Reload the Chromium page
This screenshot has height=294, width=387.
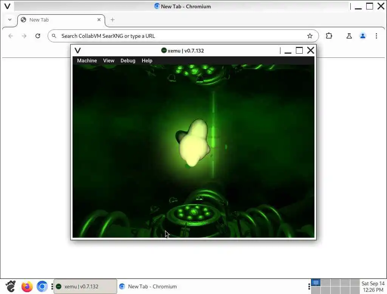[38, 36]
